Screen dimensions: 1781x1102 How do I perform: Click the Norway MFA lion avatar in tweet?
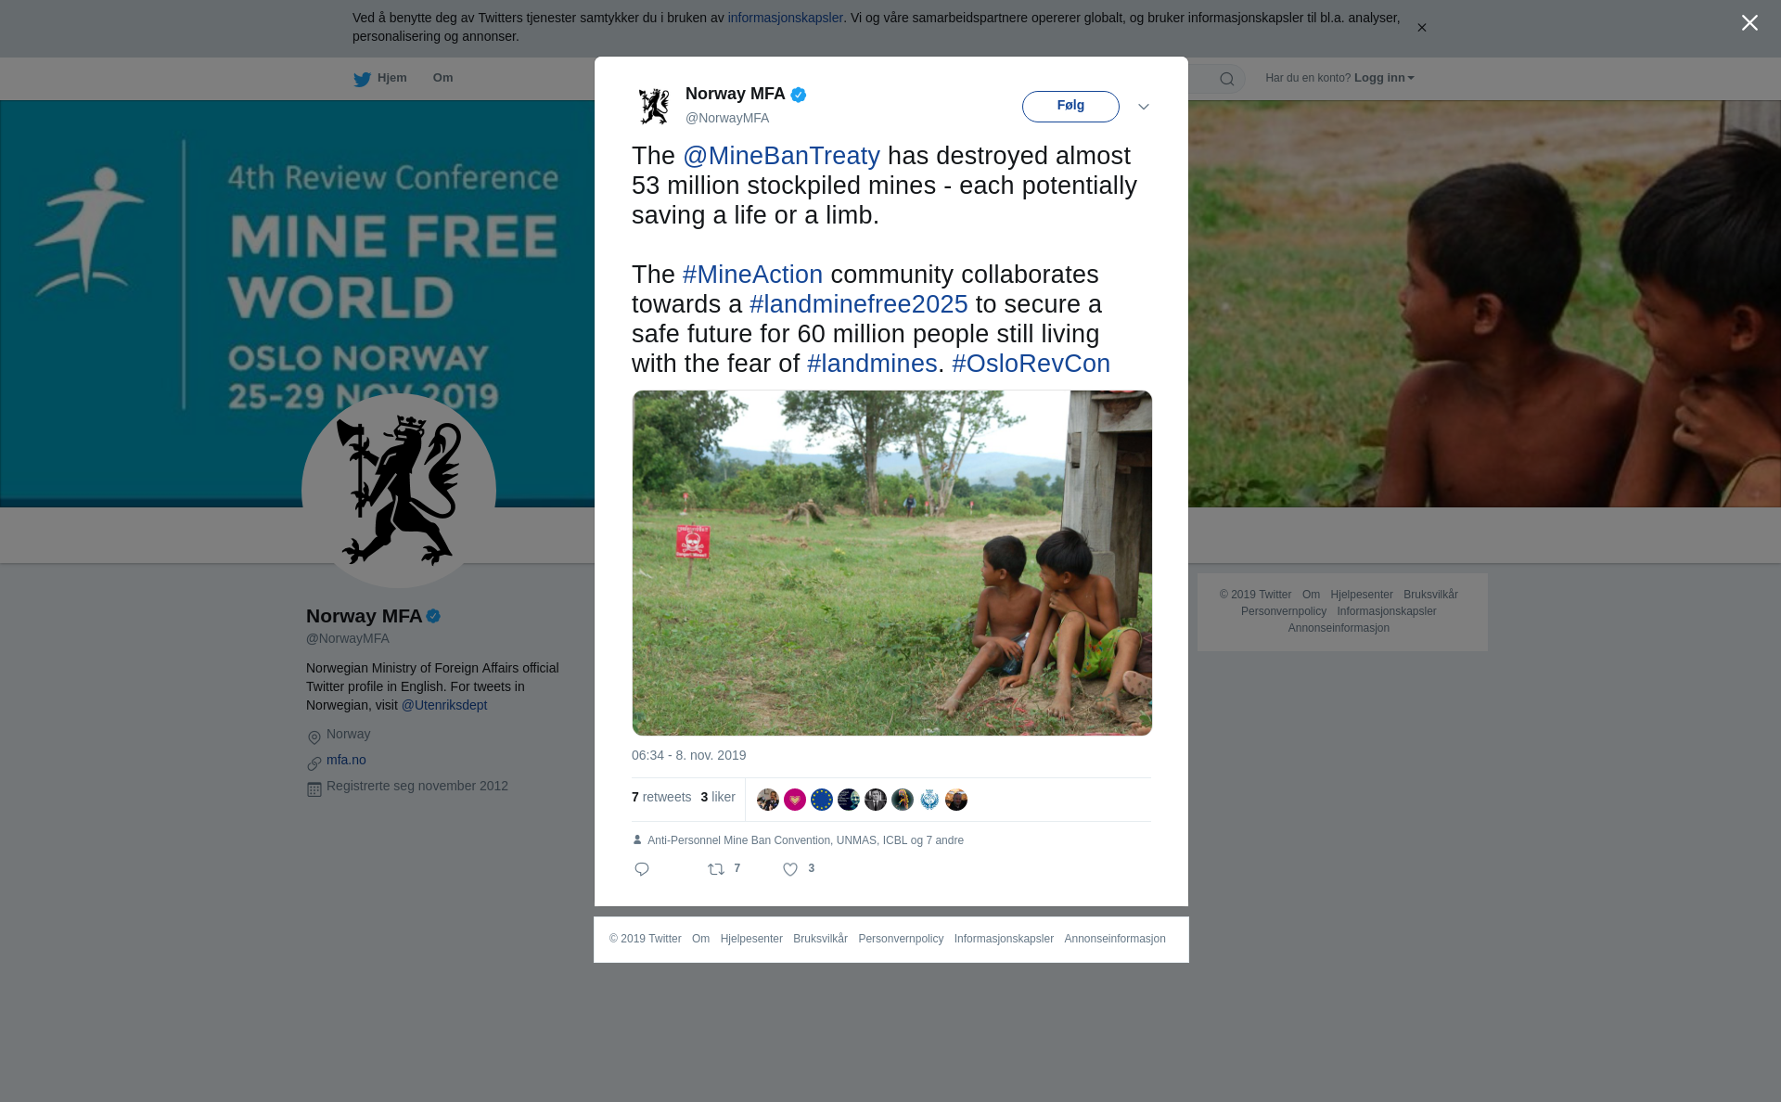click(654, 106)
